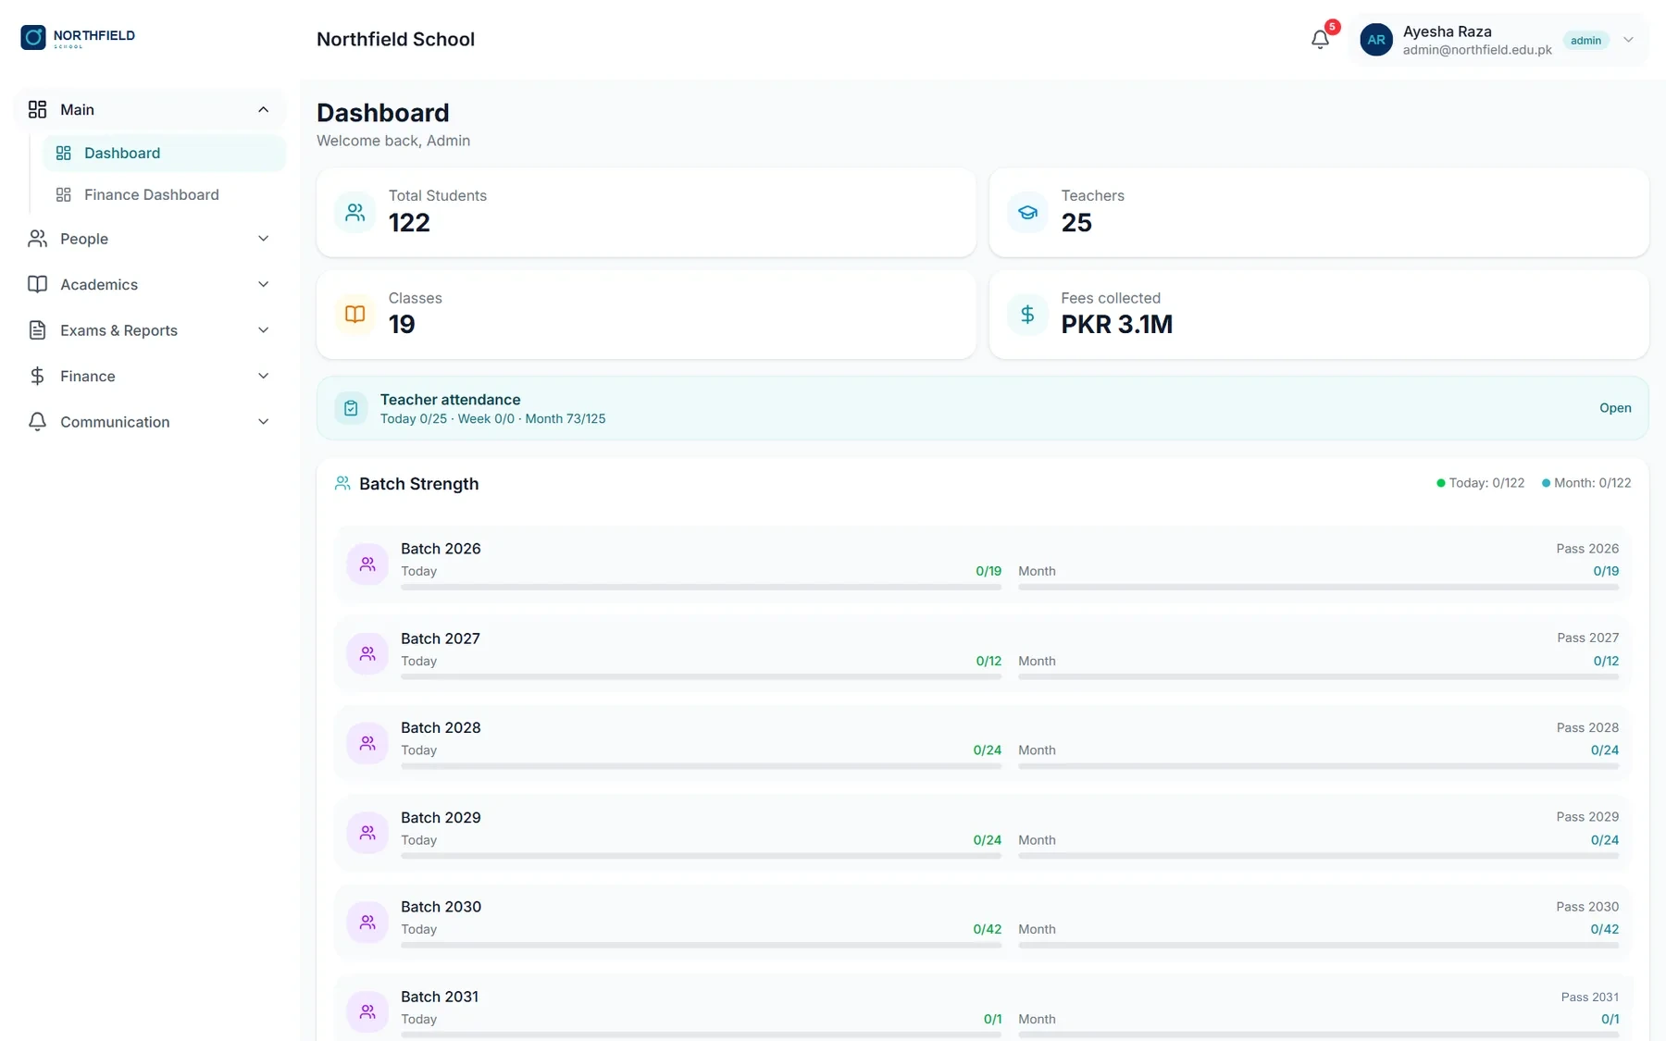Click the admin role badge
1666x1041 pixels.
click(x=1585, y=40)
